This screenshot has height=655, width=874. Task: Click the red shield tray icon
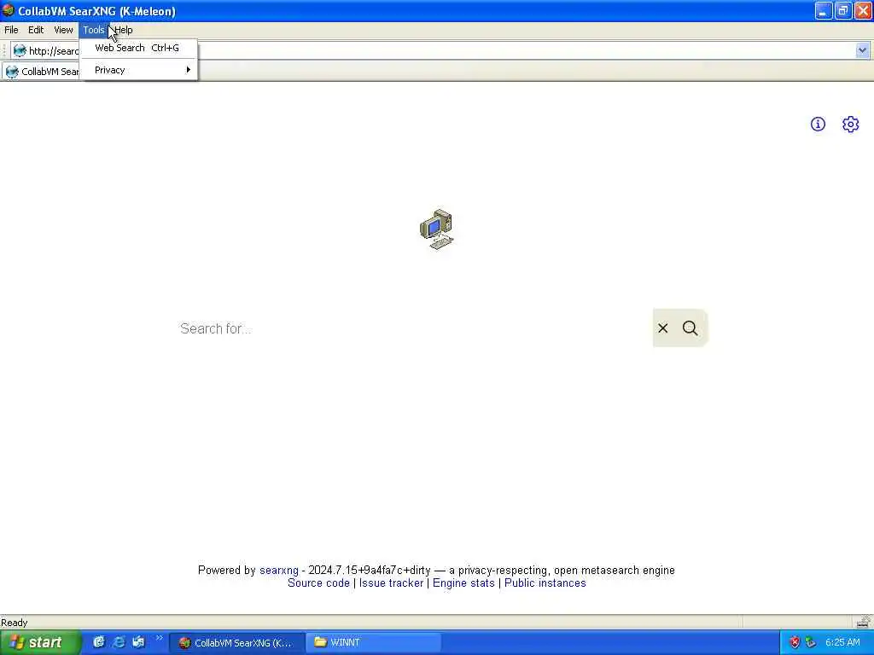pos(795,642)
